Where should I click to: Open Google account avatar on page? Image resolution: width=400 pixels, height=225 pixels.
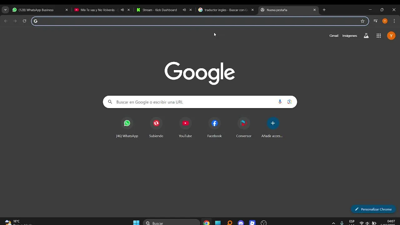[391, 36]
